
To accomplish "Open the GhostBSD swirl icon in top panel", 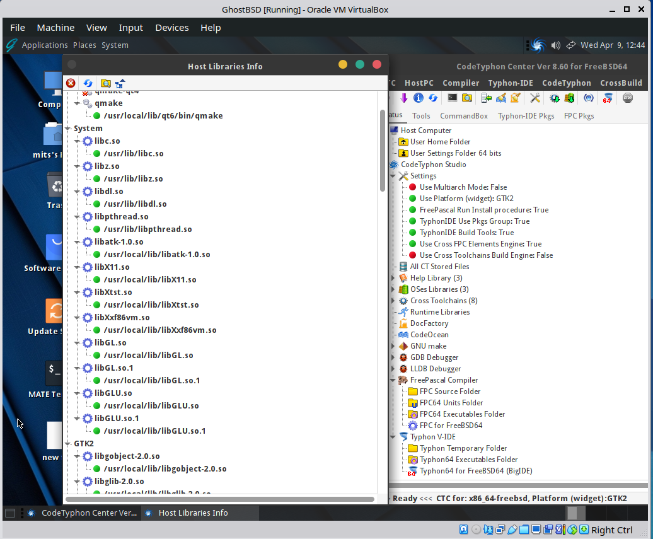I will pos(537,45).
